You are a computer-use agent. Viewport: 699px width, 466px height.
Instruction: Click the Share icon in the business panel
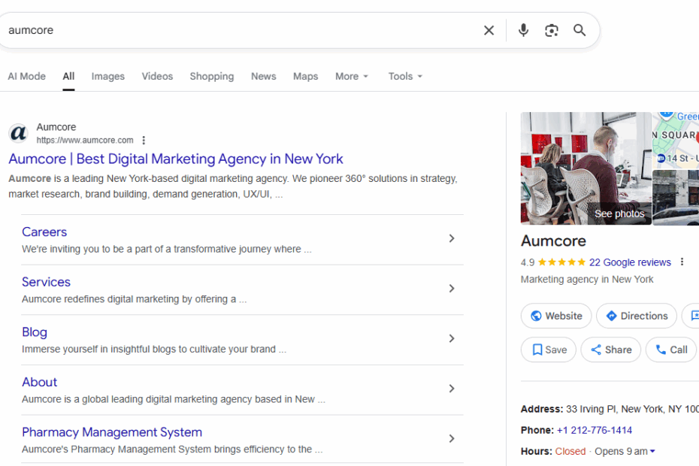click(x=595, y=349)
